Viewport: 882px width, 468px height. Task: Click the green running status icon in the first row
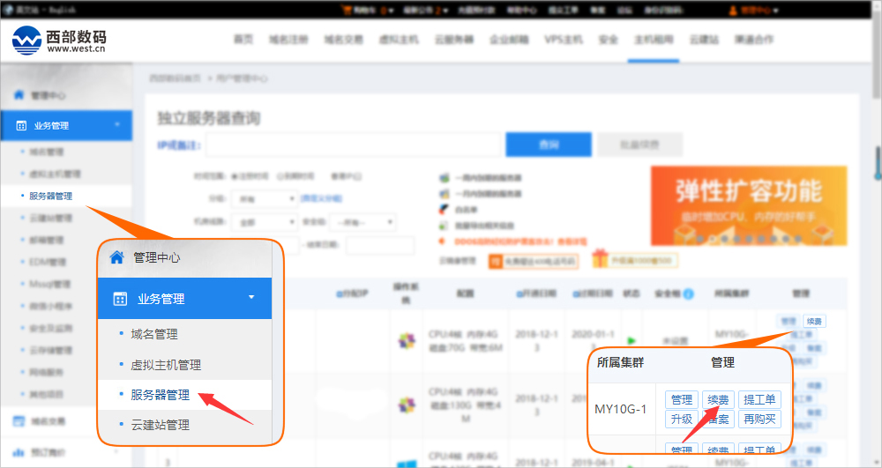[x=632, y=340]
